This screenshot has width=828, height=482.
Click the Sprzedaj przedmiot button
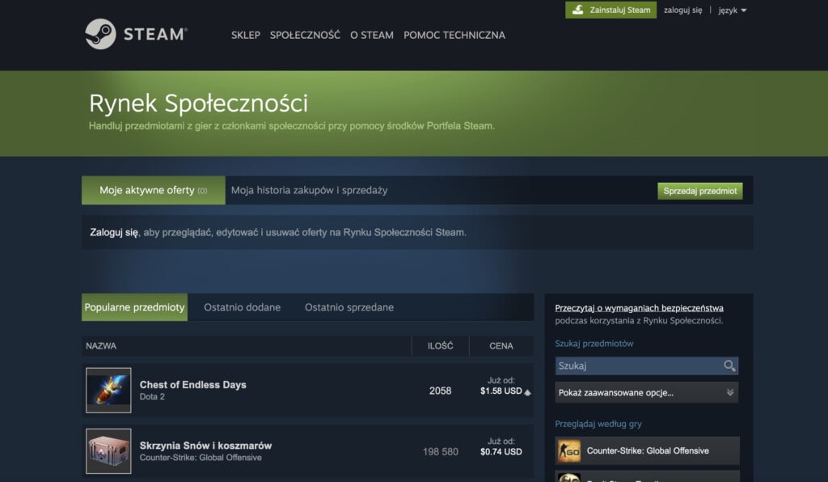(700, 191)
